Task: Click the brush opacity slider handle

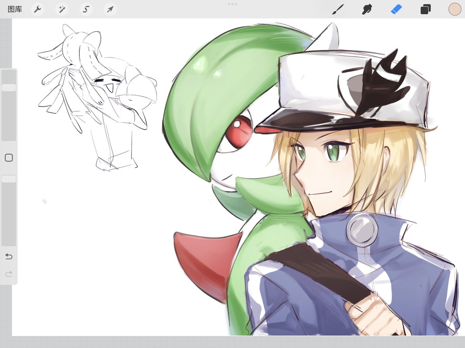Action: pos(9,179)
